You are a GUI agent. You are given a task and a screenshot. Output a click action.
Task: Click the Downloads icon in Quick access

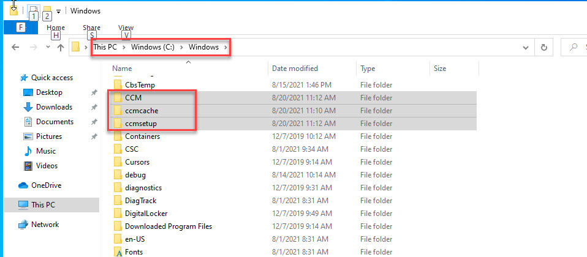[x=28, y=107]
